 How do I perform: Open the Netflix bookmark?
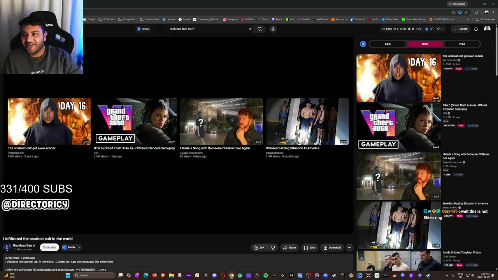coord(373,19)
